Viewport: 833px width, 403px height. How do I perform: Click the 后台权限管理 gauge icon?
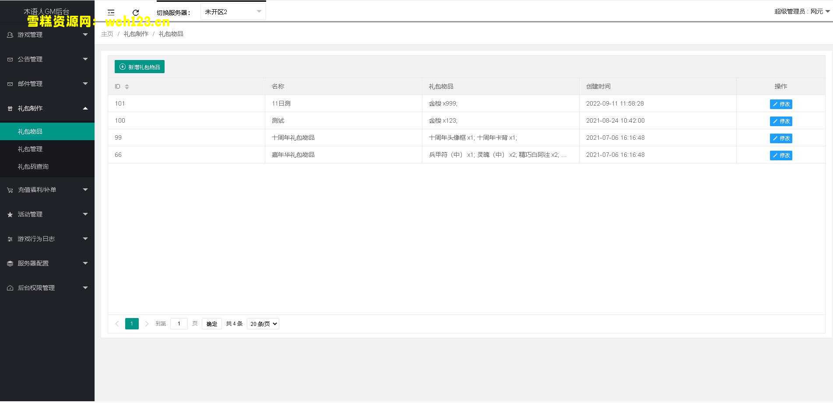(10, 288)
